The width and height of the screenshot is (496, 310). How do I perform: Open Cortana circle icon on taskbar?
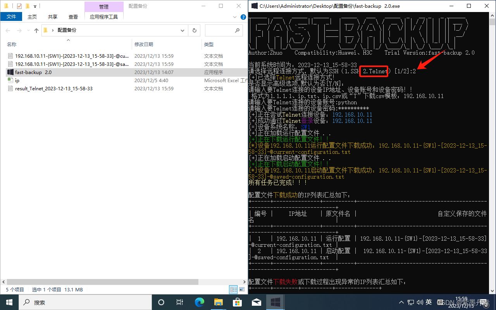(161, 302)
